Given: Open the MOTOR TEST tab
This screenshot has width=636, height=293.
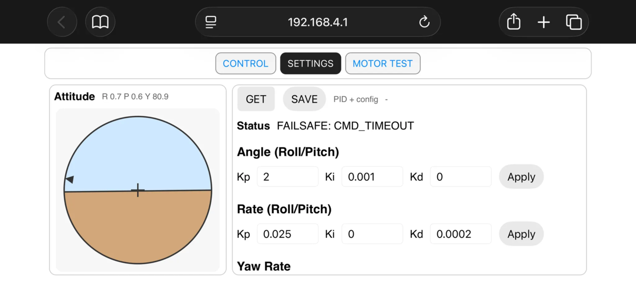Looking at the screenshot, I should [383, 63].
